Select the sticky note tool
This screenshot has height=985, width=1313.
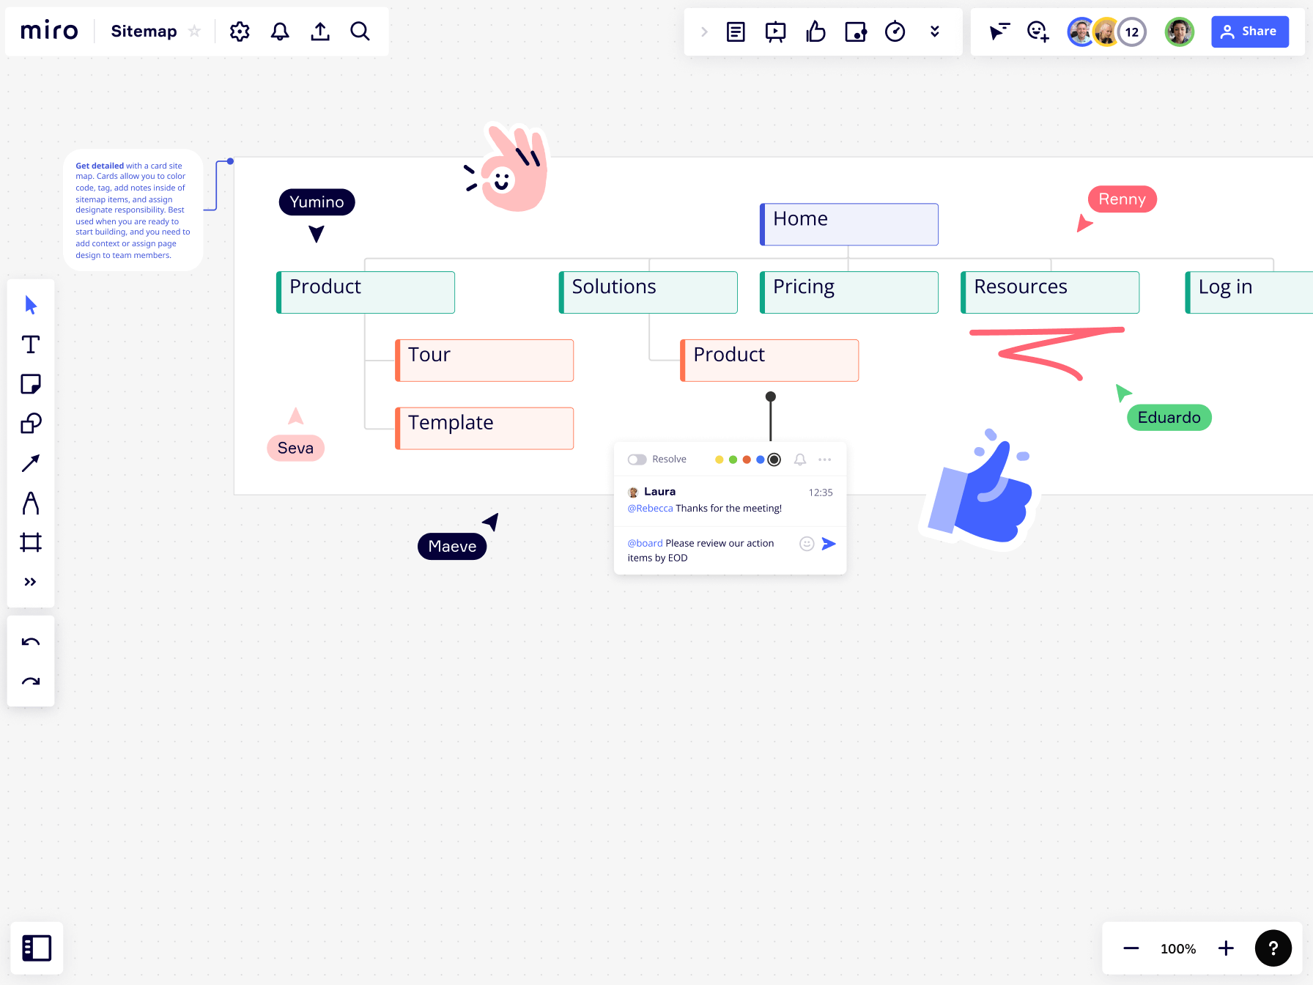(x=30, y=383)
